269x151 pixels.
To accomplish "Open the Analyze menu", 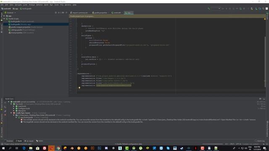I will click(x=32, y=5).
